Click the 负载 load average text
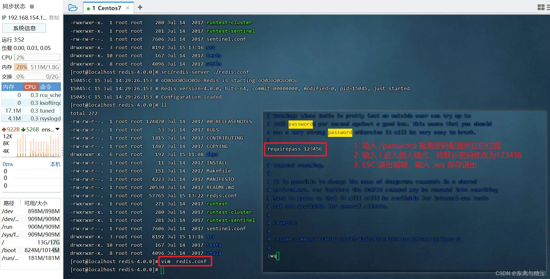 tap(26, 48)
